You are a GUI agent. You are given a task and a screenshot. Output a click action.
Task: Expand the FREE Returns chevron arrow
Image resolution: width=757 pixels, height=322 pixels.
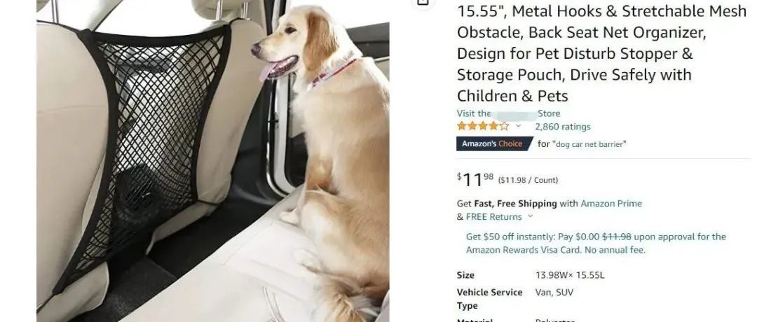coord(530,216)
